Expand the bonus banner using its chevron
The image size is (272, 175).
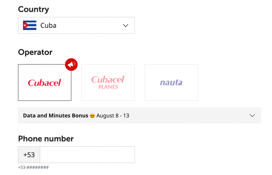(x=252, y=116)
